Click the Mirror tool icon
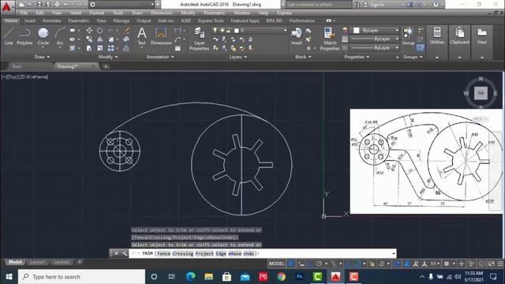This screenshot has height=284, width=505. (100, 39)
